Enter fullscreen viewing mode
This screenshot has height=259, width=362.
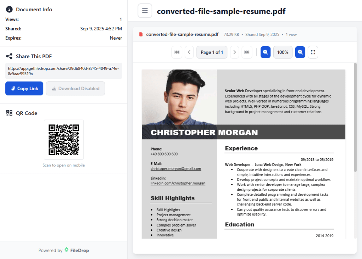click(x=313, y=52)
